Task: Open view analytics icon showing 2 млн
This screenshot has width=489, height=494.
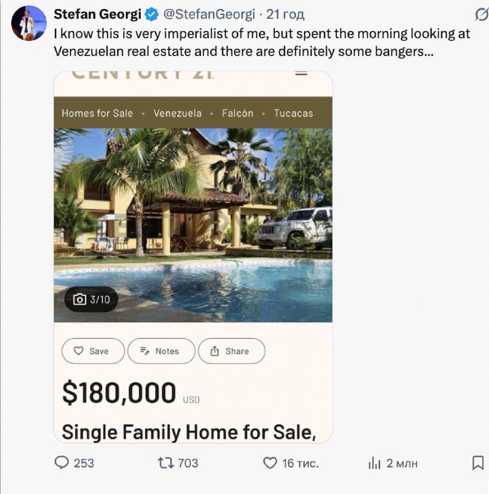Action: click(x=374, y=463)
